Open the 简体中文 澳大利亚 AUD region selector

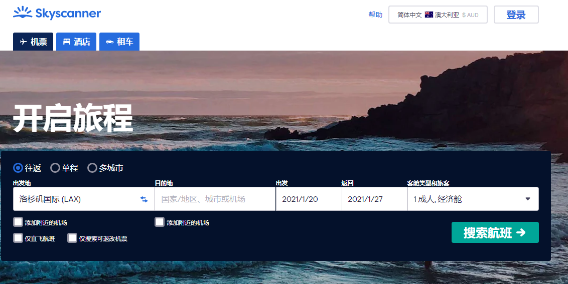pyautogui.click(x=438, y=15)
